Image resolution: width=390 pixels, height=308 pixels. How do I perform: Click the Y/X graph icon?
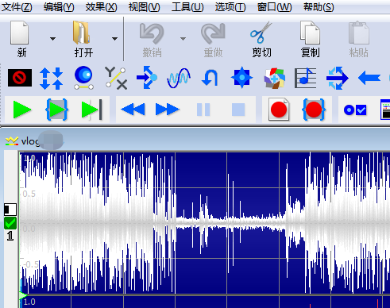116,78
